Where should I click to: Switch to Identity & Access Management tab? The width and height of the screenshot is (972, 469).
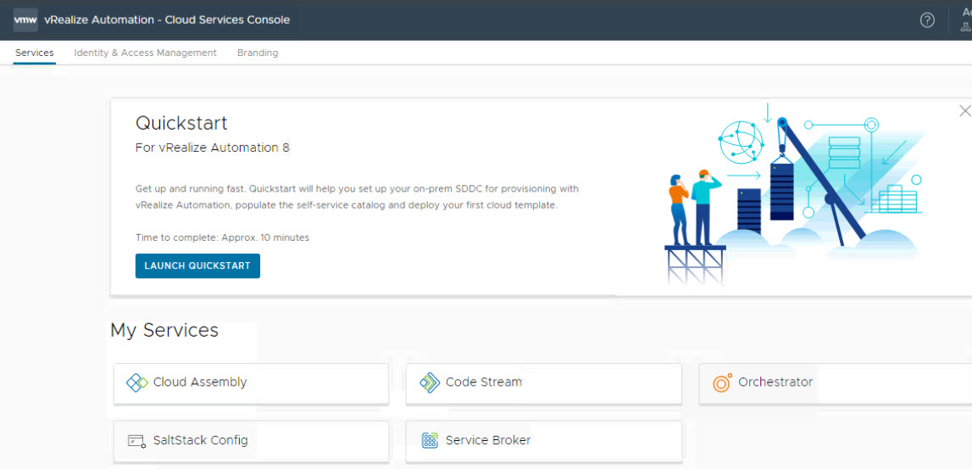(145, 53)
